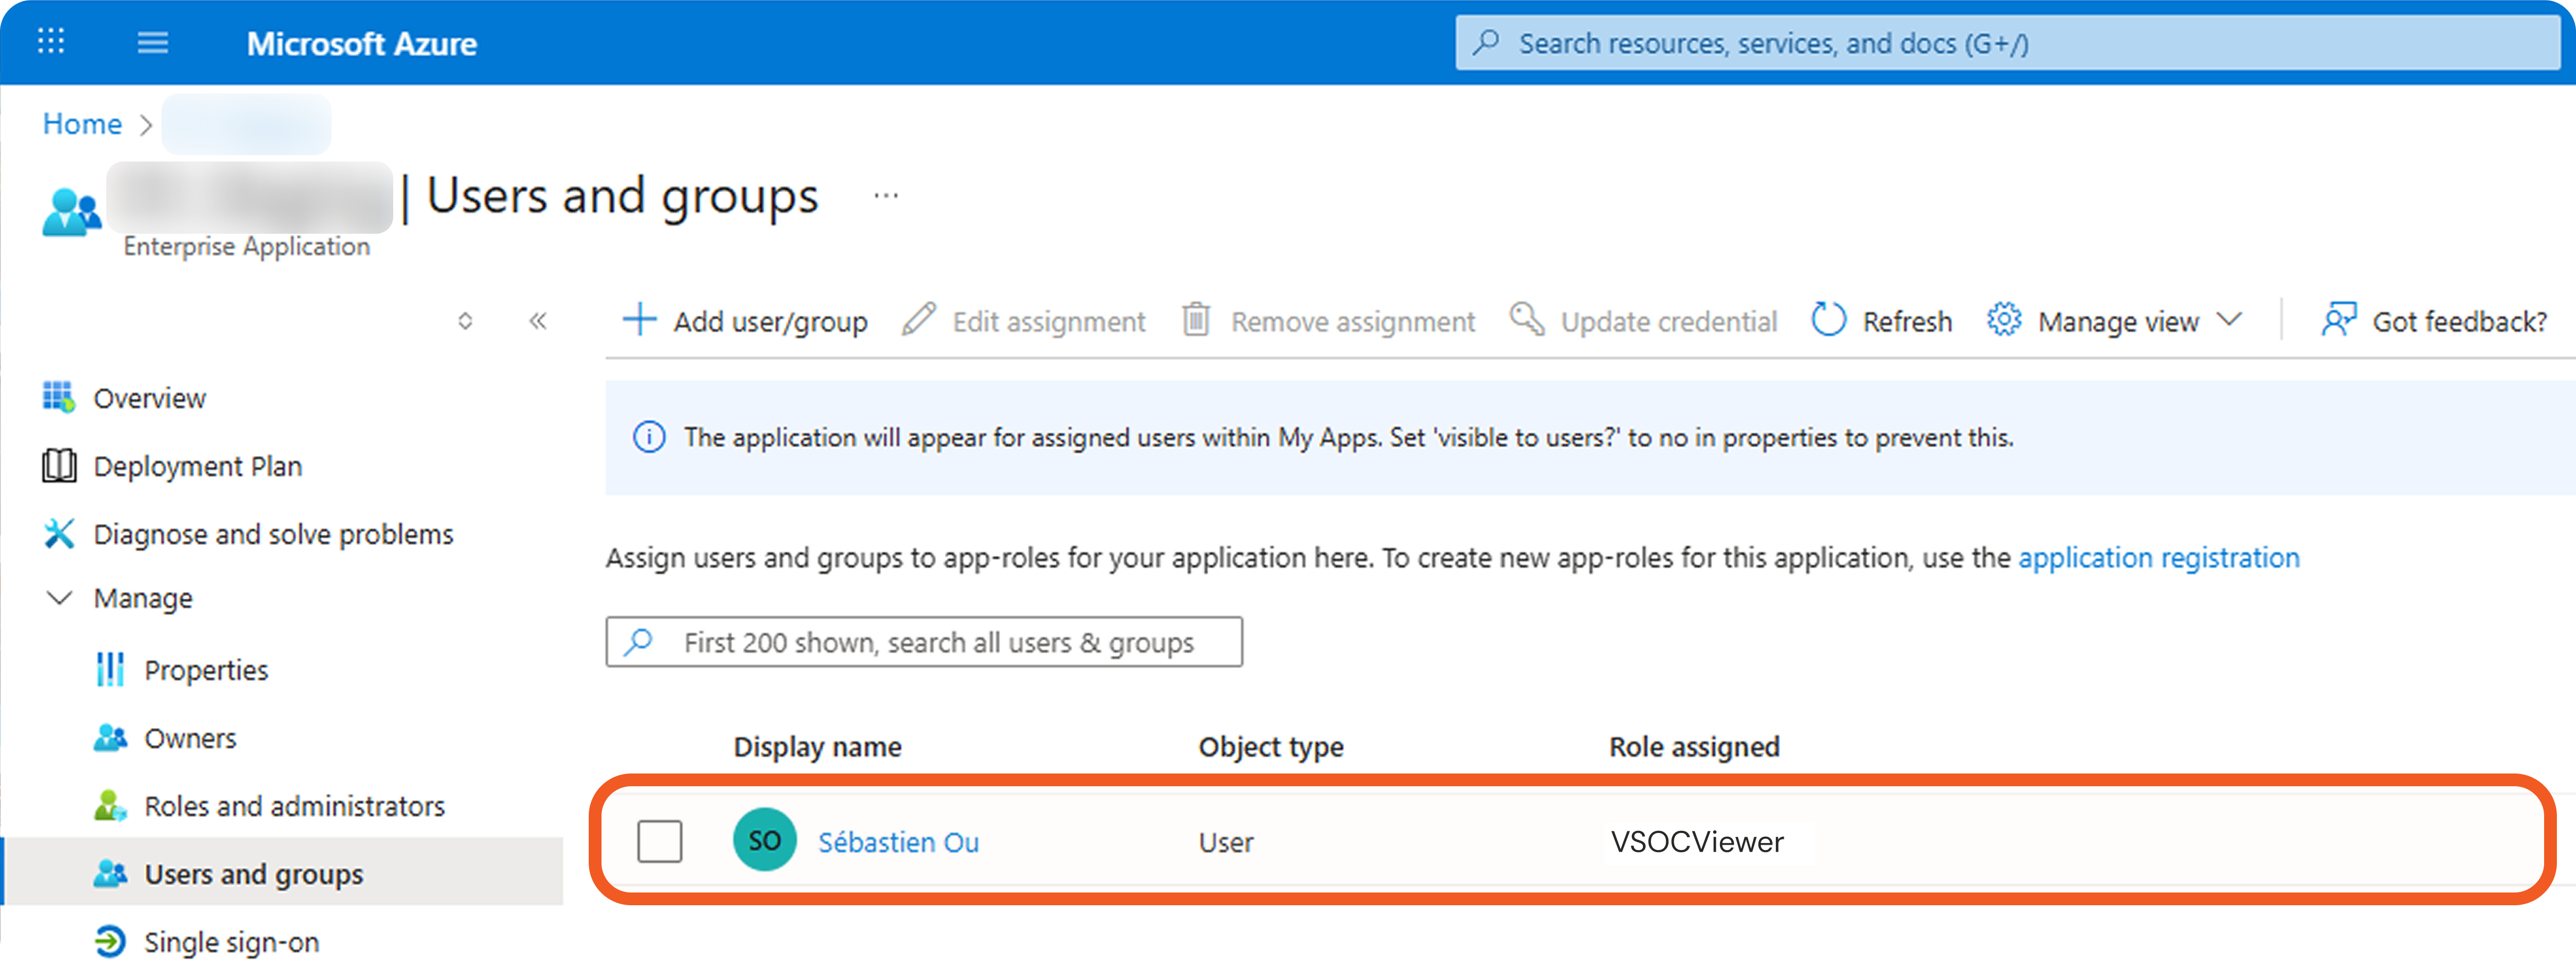The width and height of the screenshot is (2576, 969).
Task: Open ellipsis more options beside title
Action: [885, 196]
